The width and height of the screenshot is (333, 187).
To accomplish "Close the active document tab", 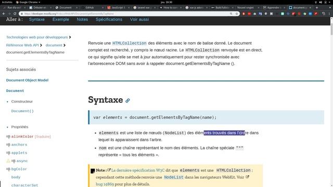I will click(310, 7).
